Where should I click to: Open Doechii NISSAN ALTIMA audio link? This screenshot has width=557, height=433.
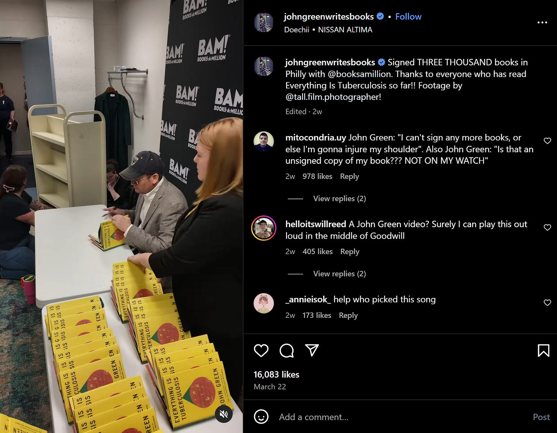click(x=328, y=29)
